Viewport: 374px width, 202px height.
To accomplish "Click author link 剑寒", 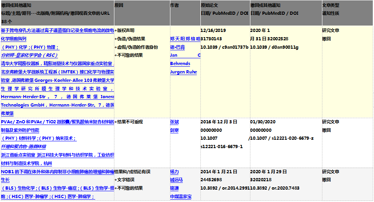I will coord(174,130).
